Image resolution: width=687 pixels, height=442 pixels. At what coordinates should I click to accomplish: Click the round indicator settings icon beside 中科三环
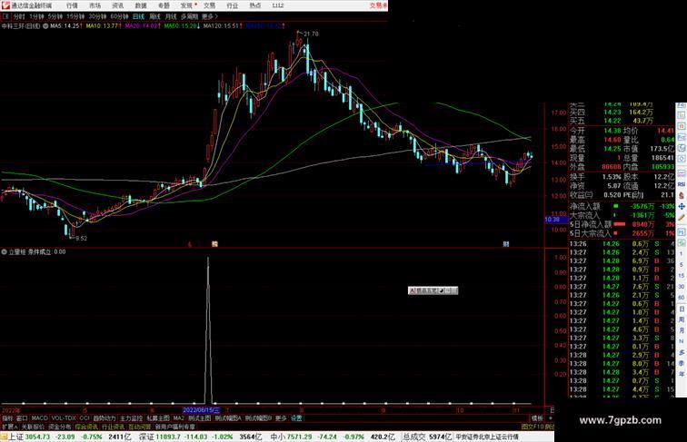click(45, 26)
